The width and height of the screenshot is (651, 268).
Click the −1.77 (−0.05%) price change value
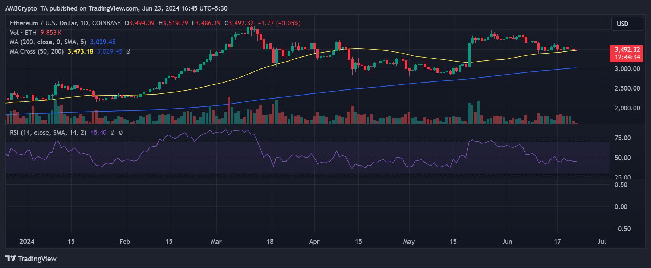pos(279,23)
